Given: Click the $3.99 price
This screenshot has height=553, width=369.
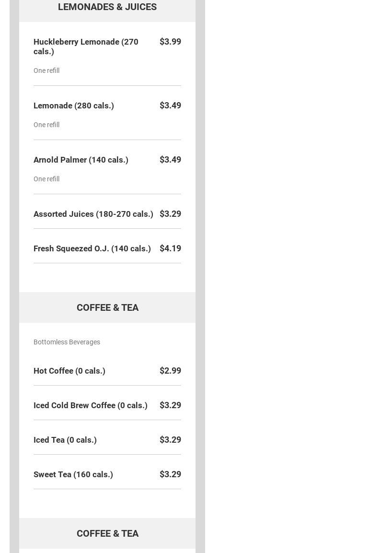Looking at the screenshot, I should (170, 42).
